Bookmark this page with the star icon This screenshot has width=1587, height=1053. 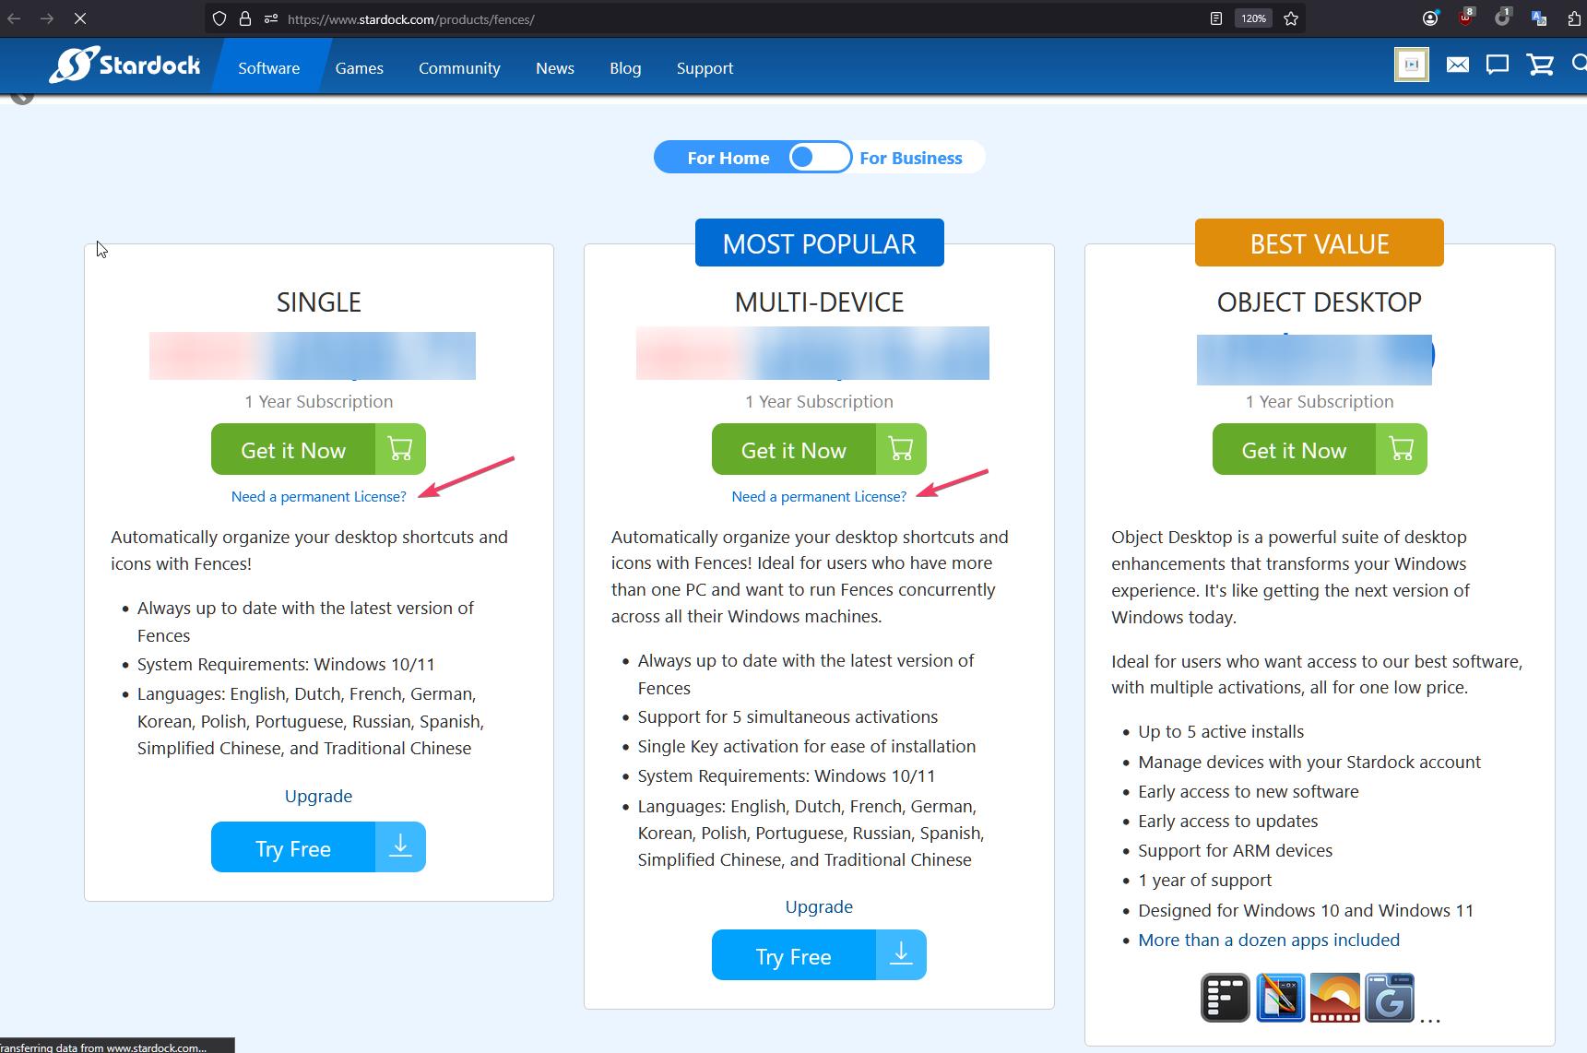pyautogui.click(x=1291, y=18)
